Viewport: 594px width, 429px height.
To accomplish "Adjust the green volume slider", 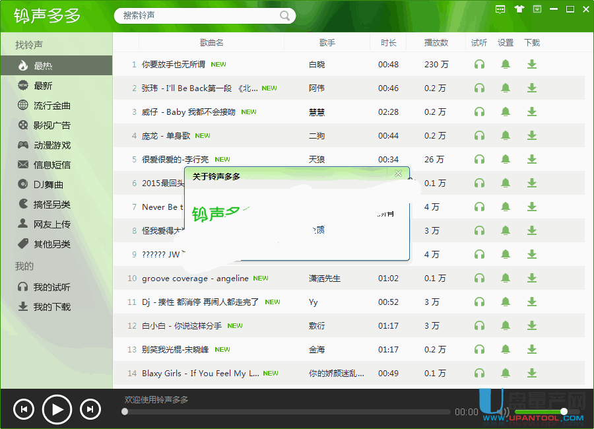I will 564,411.
